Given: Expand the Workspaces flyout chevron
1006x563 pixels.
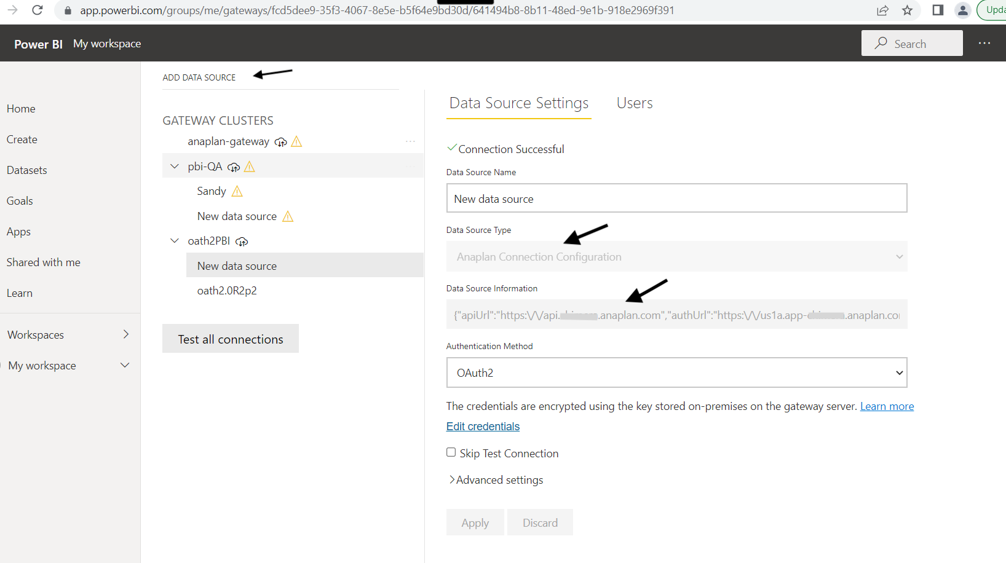Looking at the screenshot, I should coord(126,334).
